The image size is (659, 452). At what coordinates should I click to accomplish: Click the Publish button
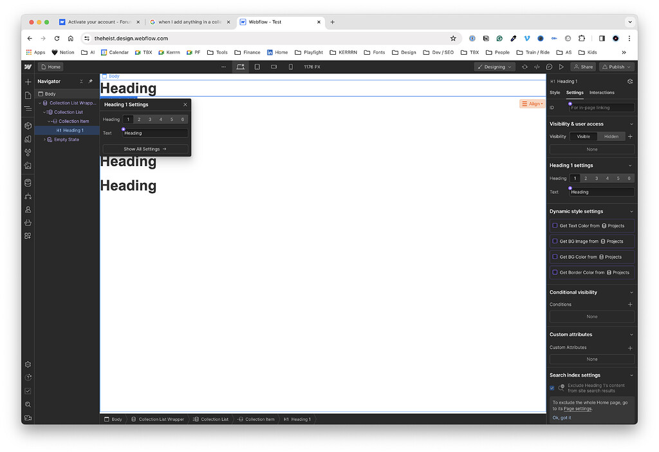[616, 66]
